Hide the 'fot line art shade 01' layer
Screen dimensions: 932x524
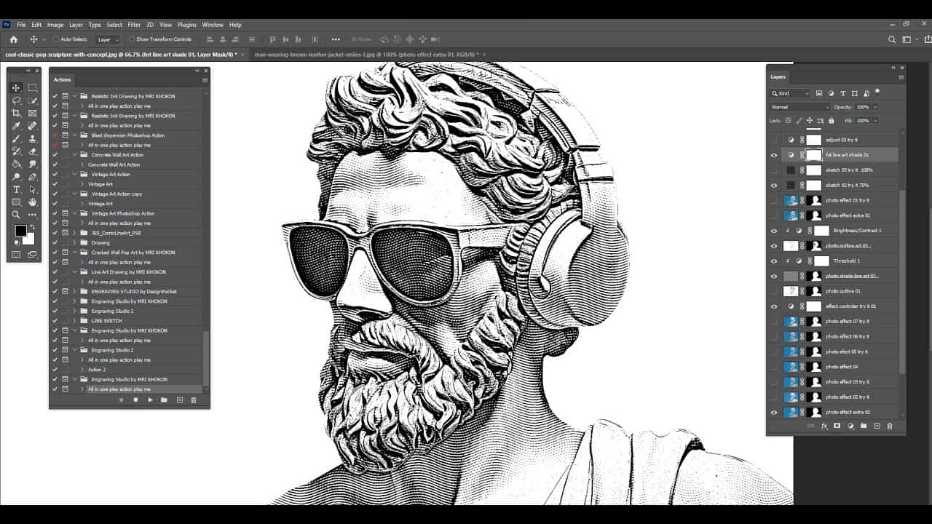click(x=774, y=155)
